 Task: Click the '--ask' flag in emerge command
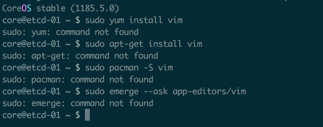pyautogui.click(x=156, y=91)
